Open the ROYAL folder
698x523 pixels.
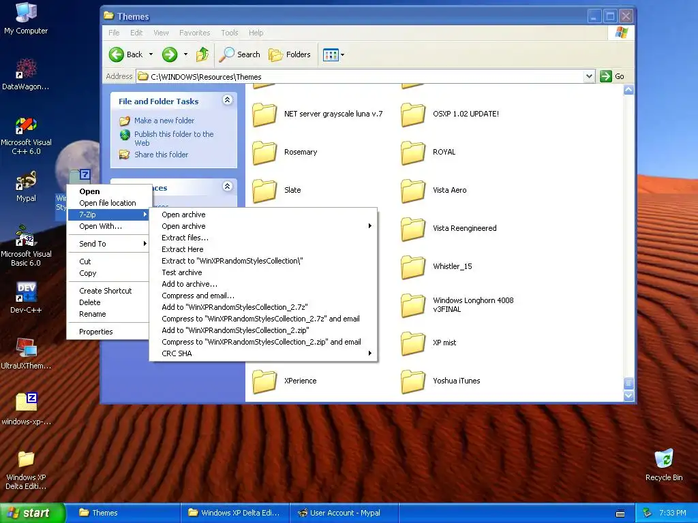coord(429,152)
